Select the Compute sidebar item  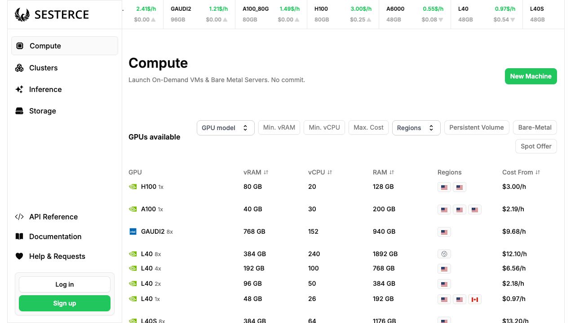tap(65, 46)
